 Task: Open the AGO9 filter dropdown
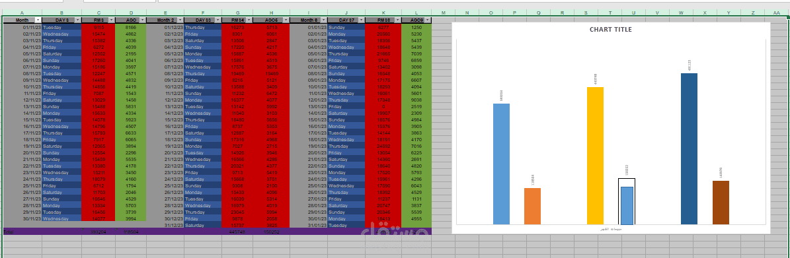pyautogui.click(x=428, y=20)
